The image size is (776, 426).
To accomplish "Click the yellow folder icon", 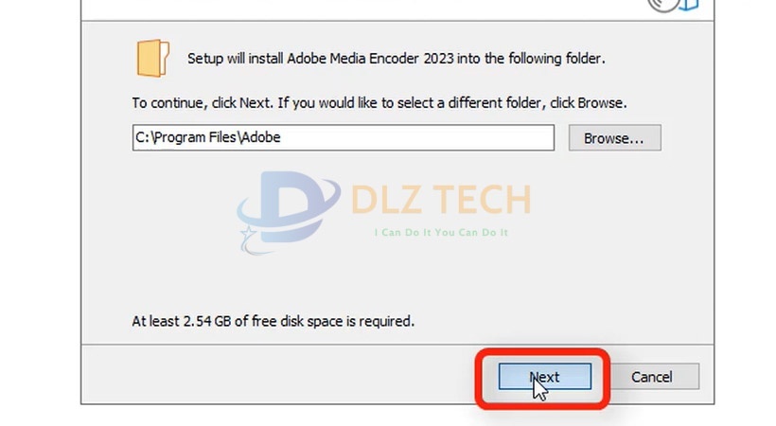I will click(x=151, y=57).
